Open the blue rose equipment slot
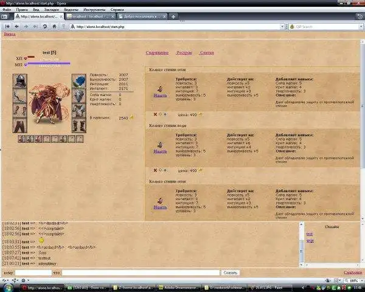The width and height of the screenshot is (365, 292). click(79, 81)
